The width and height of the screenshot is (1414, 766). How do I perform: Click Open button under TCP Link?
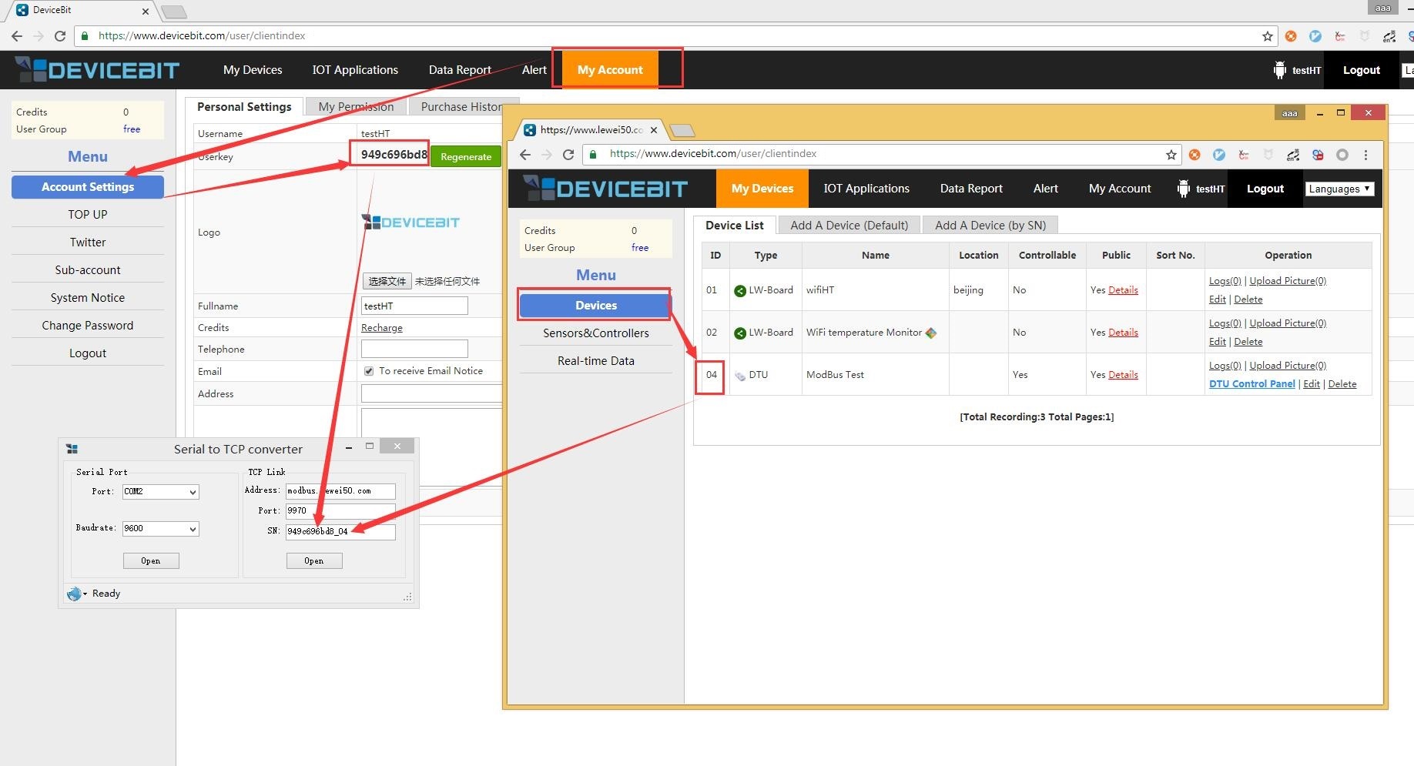(x=313, y=560)
